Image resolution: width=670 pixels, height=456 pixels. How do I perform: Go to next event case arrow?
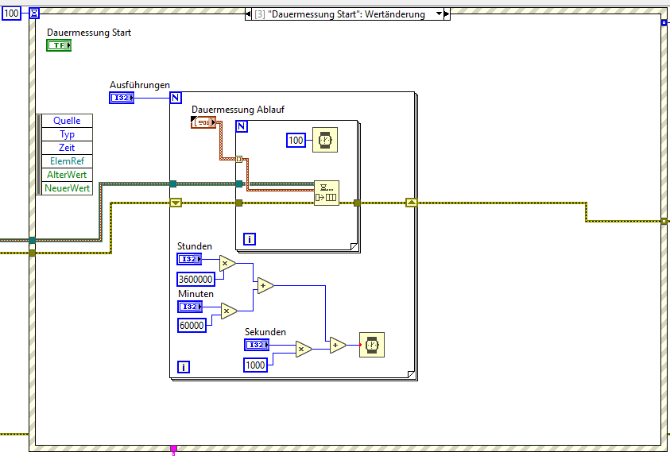tap(447, 14)
